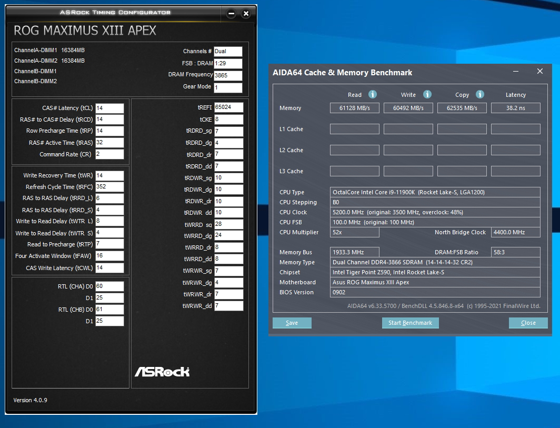This screenshot has width=560, height=428.
Task: Click the ChannelA-DIMM2 16384MB entry
Action: (x=49, y=61)
